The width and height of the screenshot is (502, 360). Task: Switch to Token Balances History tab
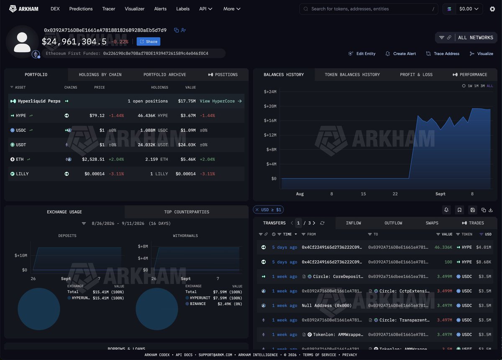(x=352, y=74)
